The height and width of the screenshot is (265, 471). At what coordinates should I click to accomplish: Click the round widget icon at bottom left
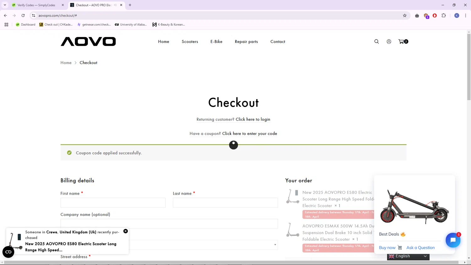click(x=8, y=252)
